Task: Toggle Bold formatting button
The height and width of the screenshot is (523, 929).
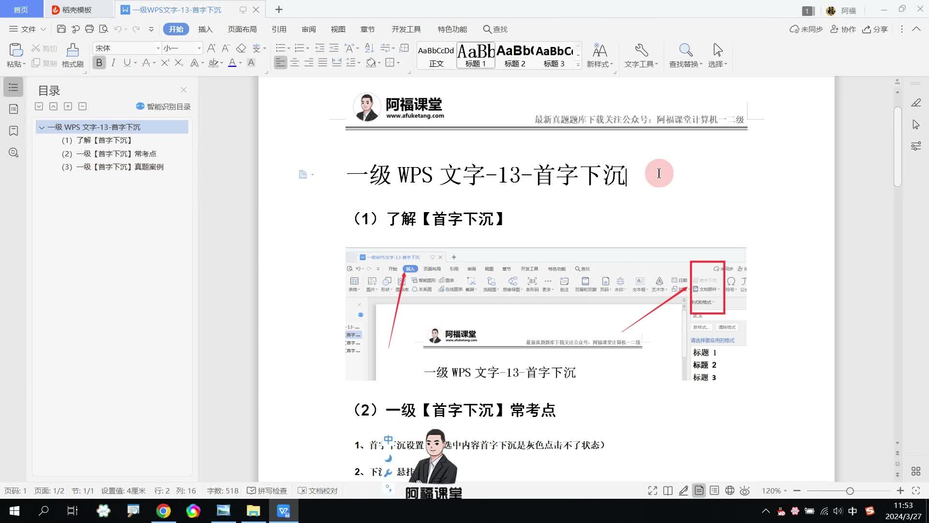Action: 99,62
